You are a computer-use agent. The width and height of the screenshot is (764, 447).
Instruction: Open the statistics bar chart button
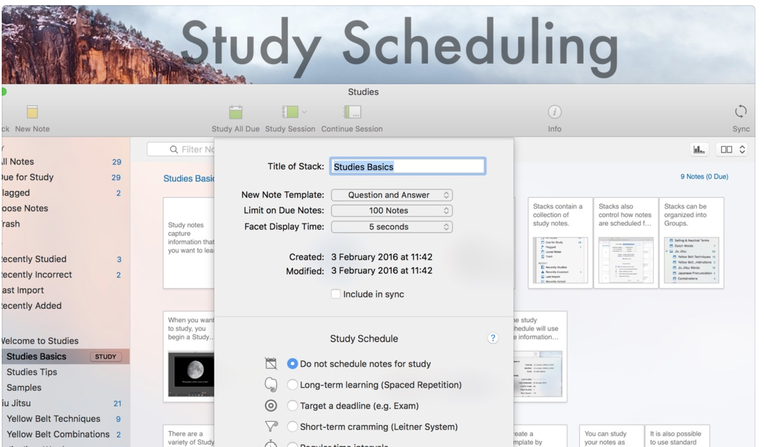[699, 150]
